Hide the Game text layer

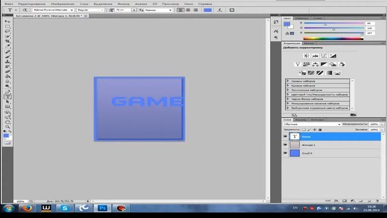click(285, 136)
